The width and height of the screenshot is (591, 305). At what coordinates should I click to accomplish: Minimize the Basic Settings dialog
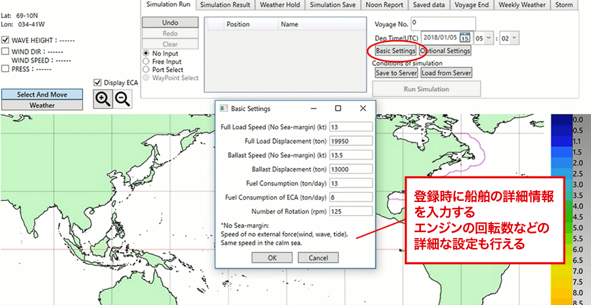(x=313, y=108)
